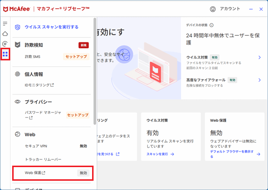Open the hamburger menu icon in the sidebar

5,23
